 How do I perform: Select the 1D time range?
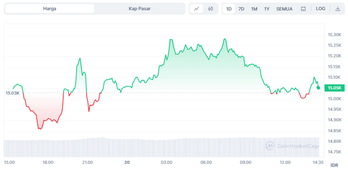(229, 9)
